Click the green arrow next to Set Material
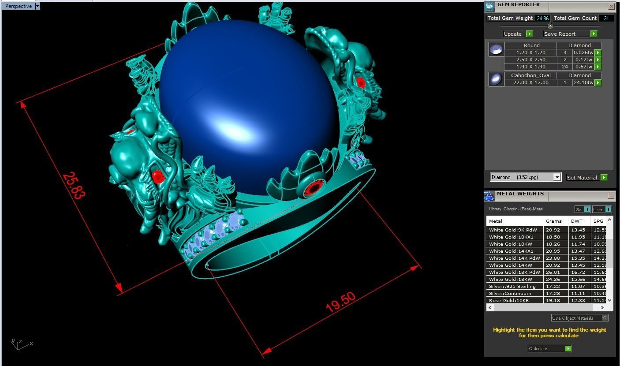 coord(604,178)
